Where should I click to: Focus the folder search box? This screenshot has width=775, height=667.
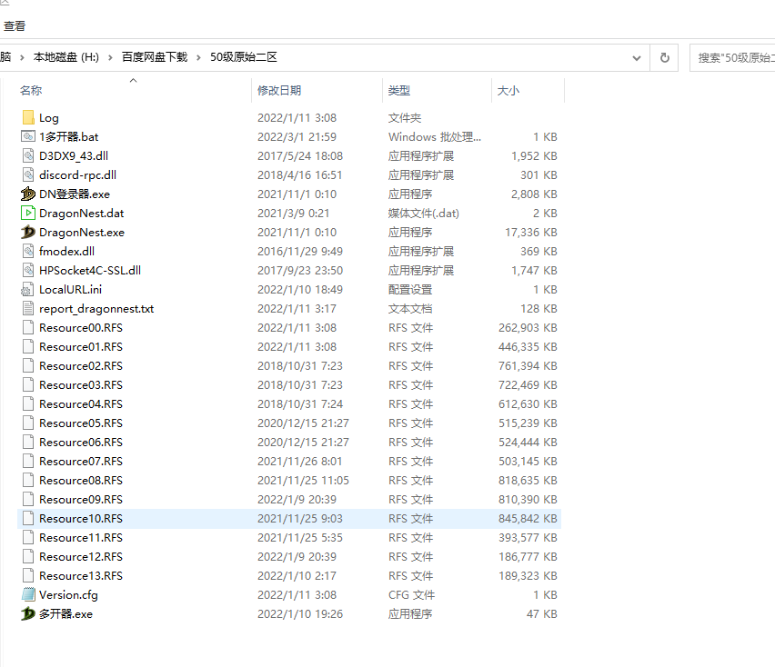click(733, 58)
